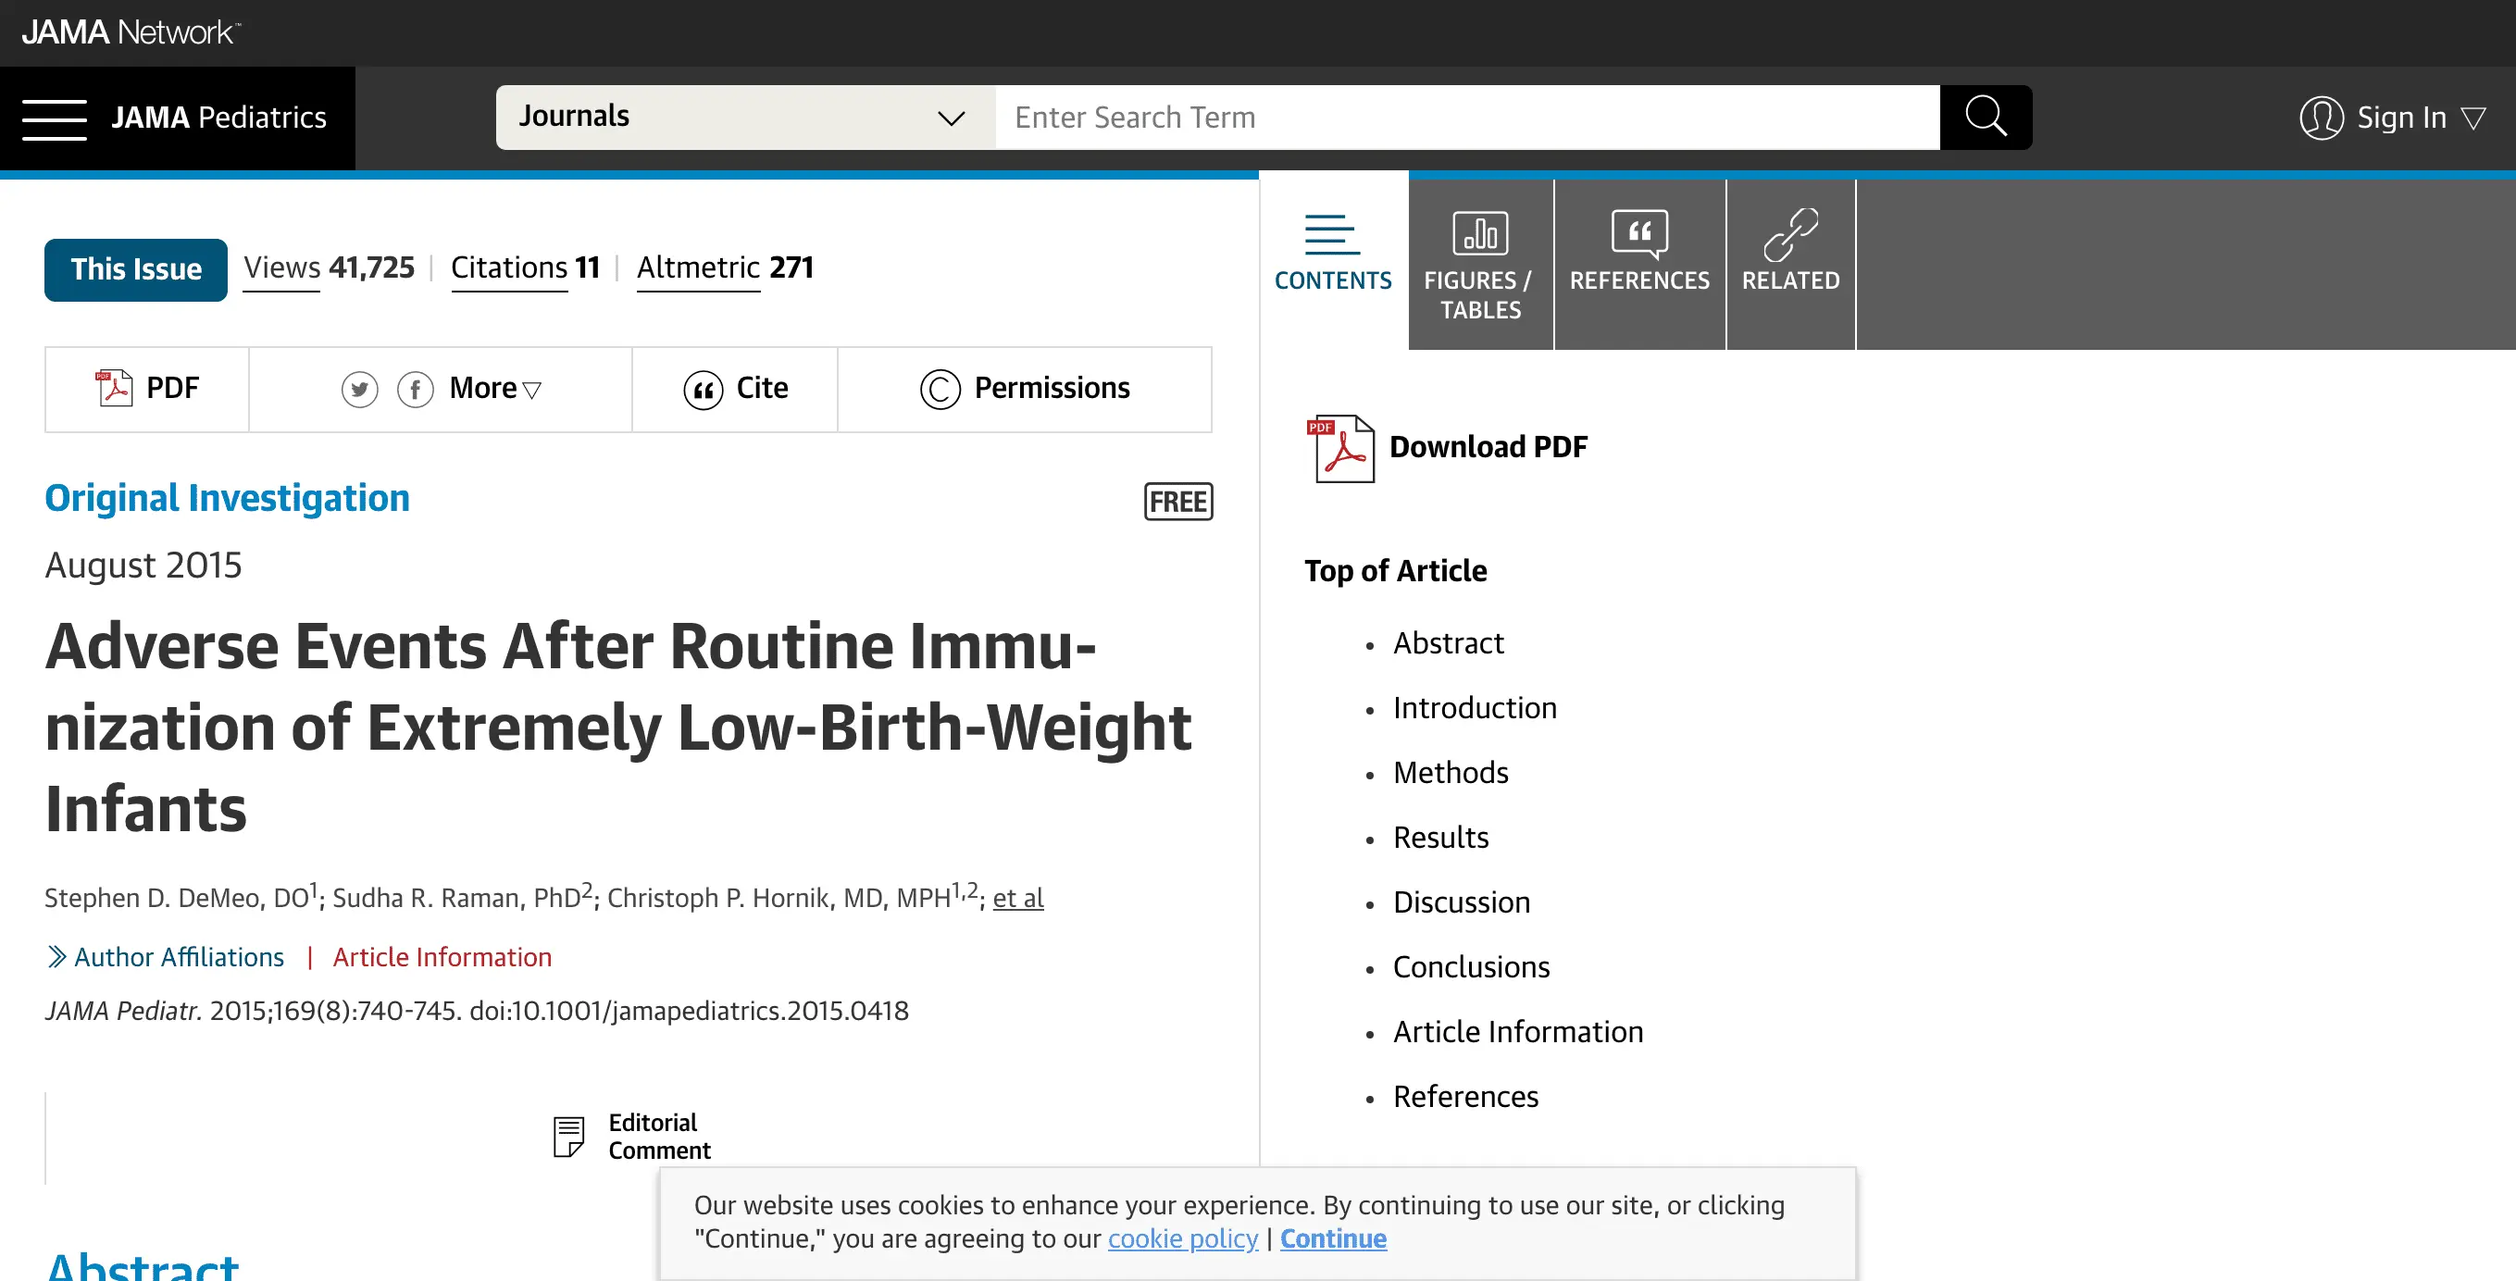
Task: Click the PDF icon in toolbar
Action: point(114,389)
